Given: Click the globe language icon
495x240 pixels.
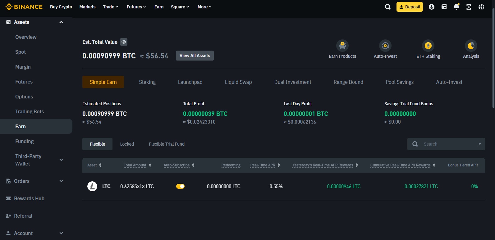Looking at the screenshot, I should [481, 7].
